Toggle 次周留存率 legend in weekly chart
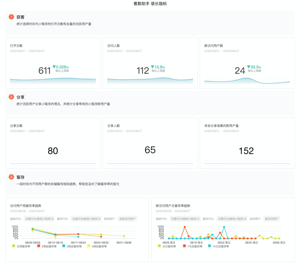The width and height of the screenshot is (300, 268). pyautogui.click(x=14, y=246)
